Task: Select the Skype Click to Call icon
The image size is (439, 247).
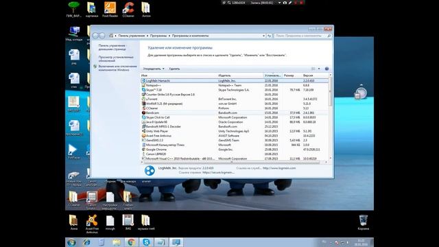Action: click(x=143, y=117)
